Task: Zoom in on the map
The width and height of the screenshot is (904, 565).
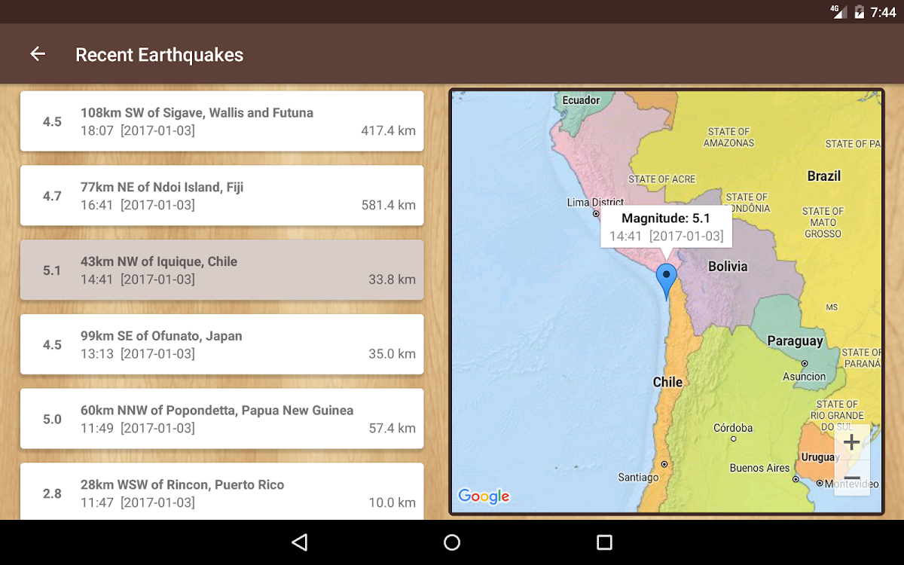Action: click(x=852, y=442)
